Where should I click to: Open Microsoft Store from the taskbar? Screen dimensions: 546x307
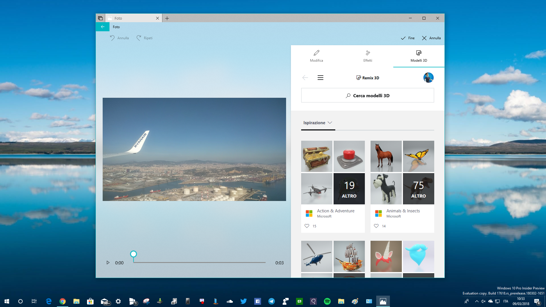point(90,301)
